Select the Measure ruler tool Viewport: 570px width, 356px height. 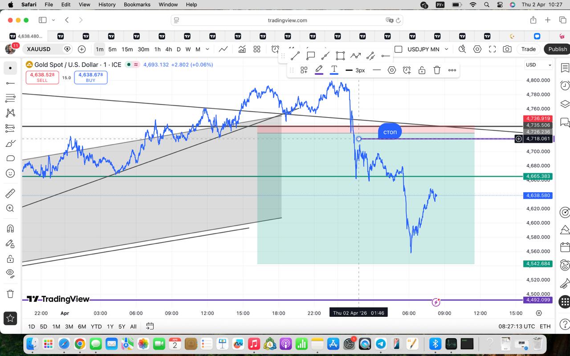[x=10, y=193]
